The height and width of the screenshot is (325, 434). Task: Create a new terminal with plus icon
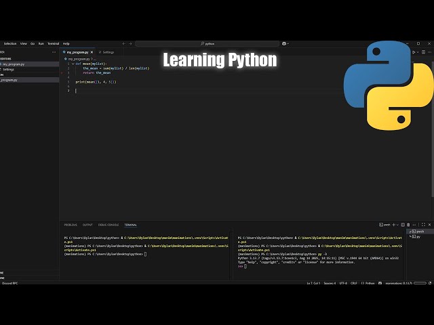click(x=393, y=225)
